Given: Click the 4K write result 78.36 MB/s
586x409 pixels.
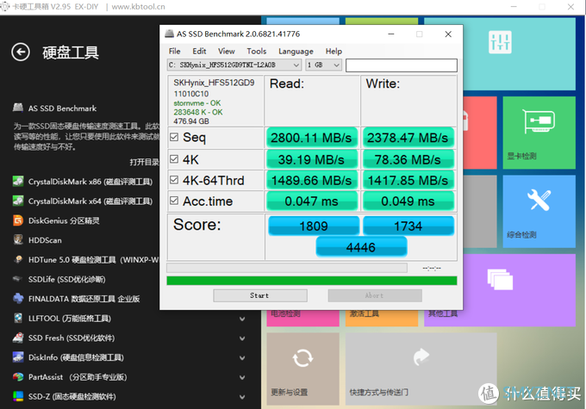Looking at the screenshot, I should pos(408,160).
